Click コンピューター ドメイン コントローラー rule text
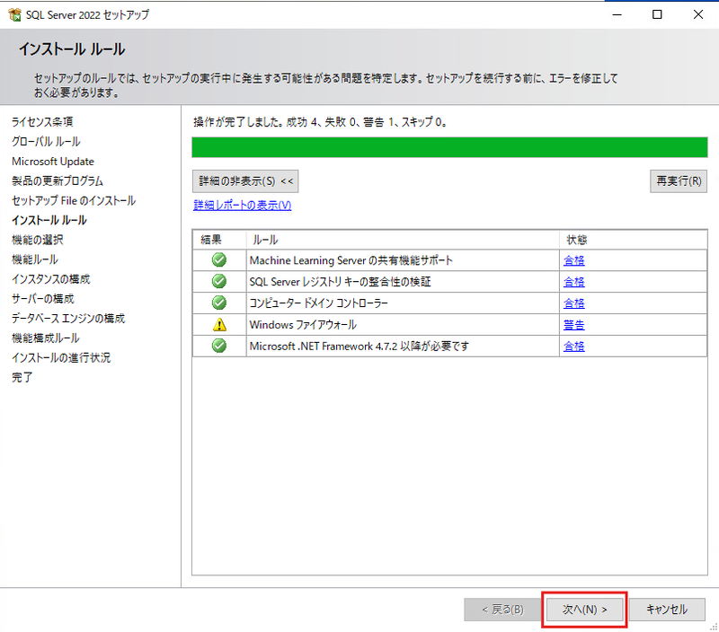 319,303
